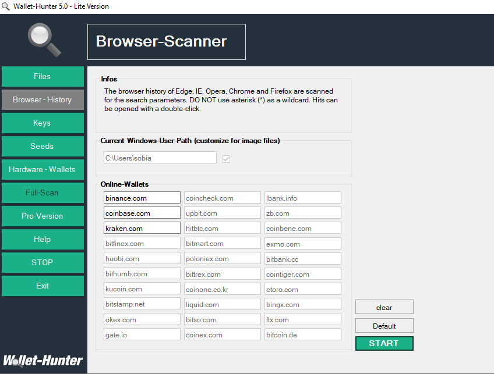This screenshot has height=374, width=494.
Task: Open Hardware - Wallets section
Action: (43, 169)
